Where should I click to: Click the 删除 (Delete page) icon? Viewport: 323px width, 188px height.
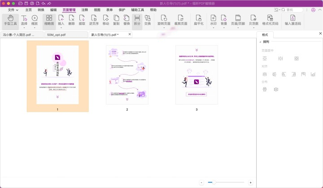(71, 20)
